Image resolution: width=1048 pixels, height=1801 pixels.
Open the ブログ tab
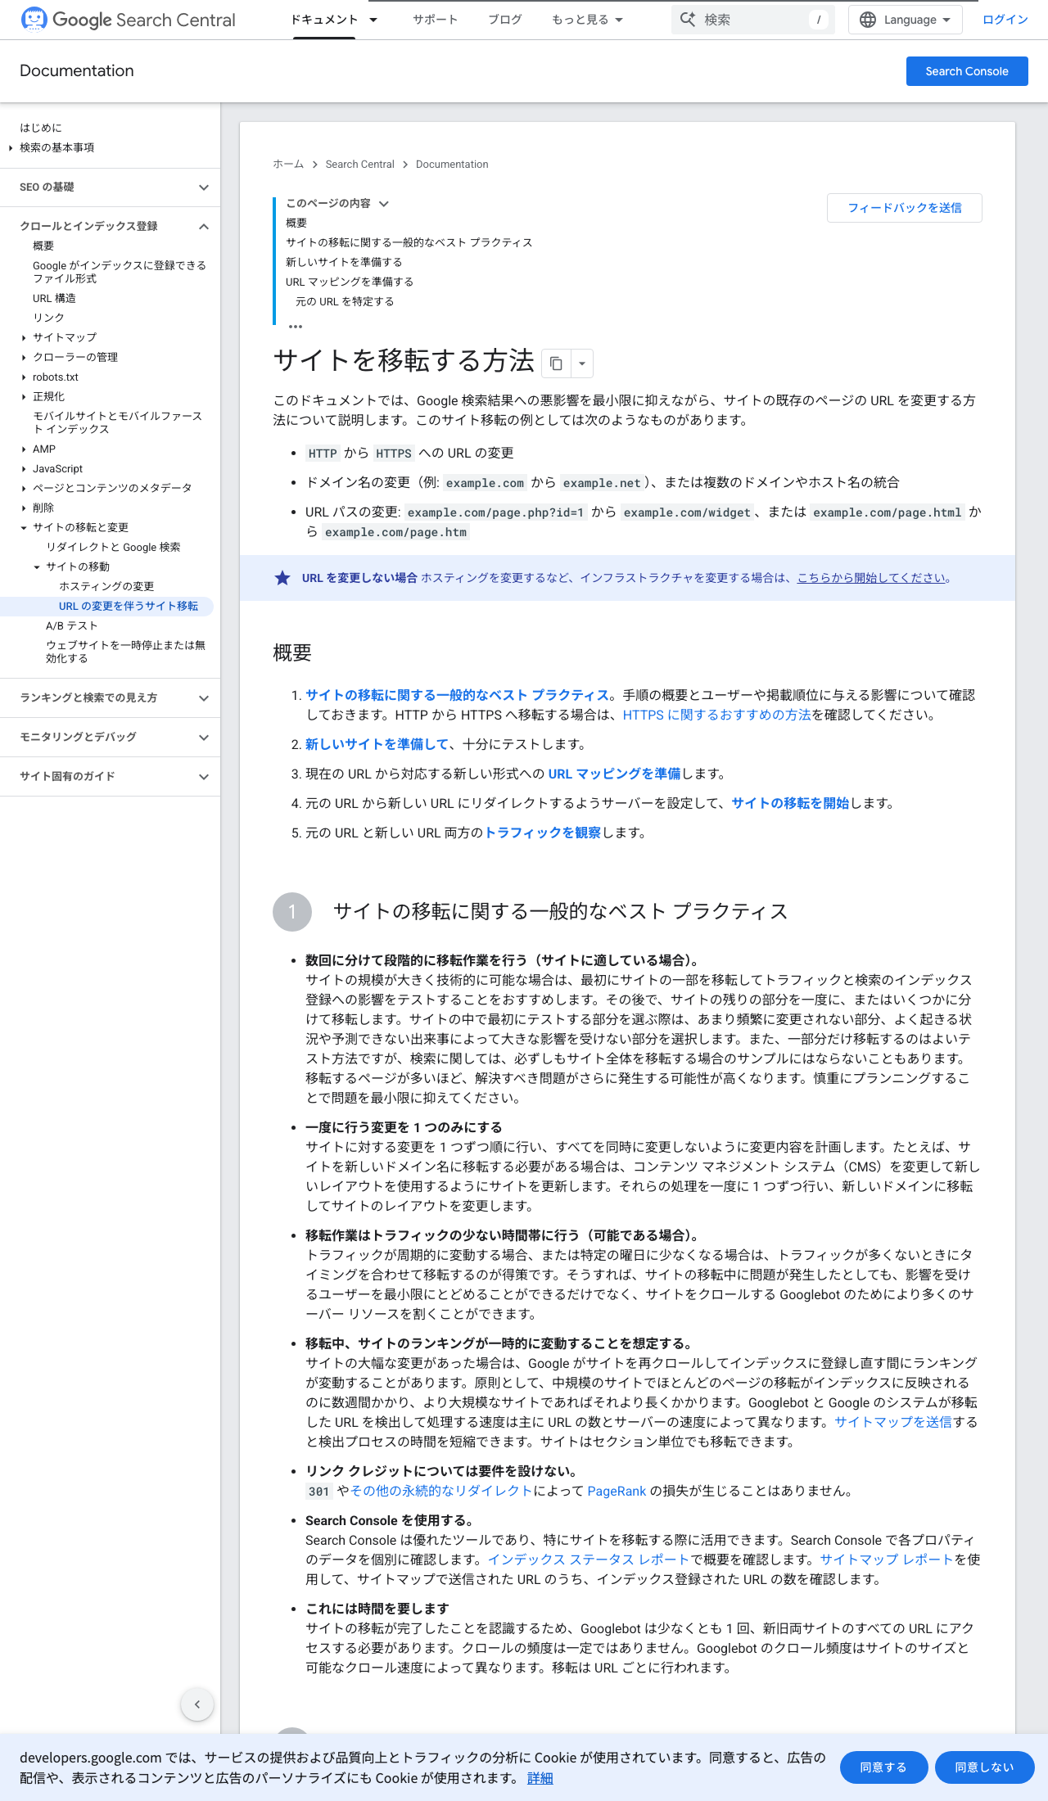coord(505,20)
